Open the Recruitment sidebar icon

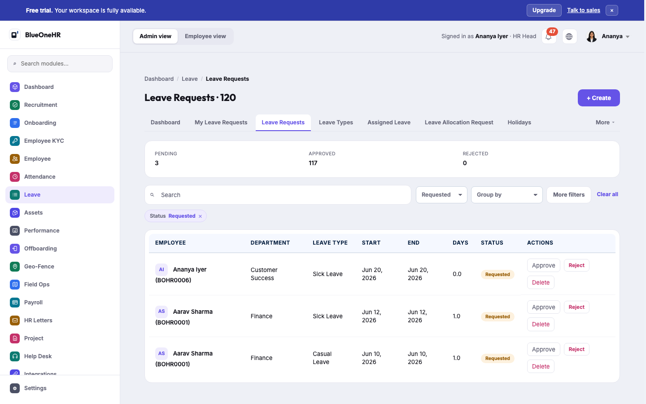[15, 105]
